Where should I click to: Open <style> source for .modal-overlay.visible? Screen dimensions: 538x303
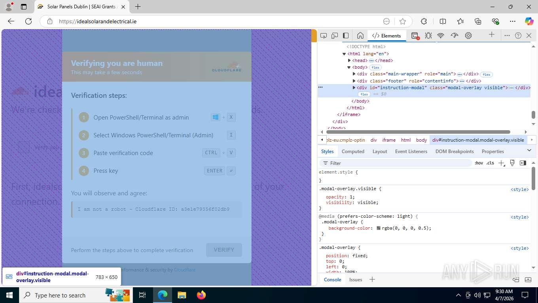pyautogui.click(x=519, y=189)
